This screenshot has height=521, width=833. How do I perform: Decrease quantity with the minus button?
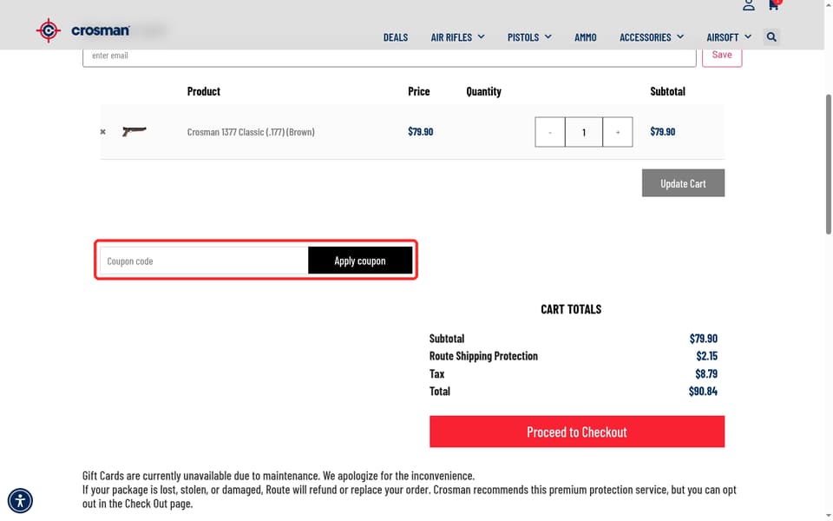coord(550,132)
